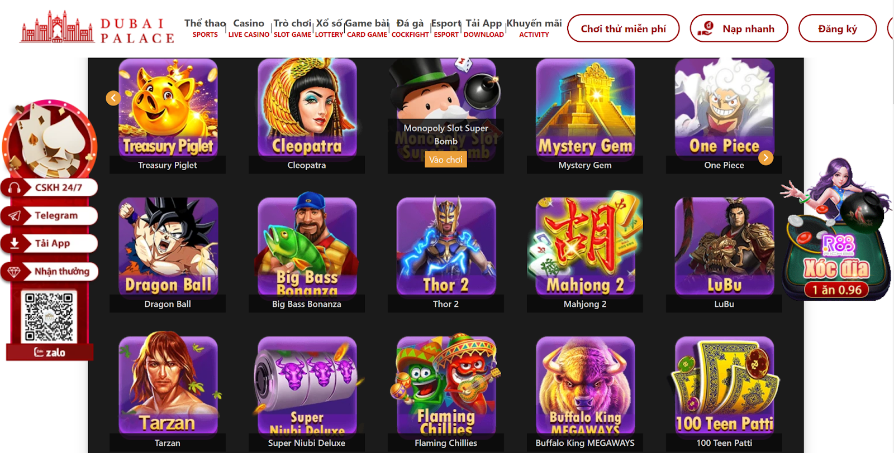Open the Telegram sidebar link

tap(50, 215)
